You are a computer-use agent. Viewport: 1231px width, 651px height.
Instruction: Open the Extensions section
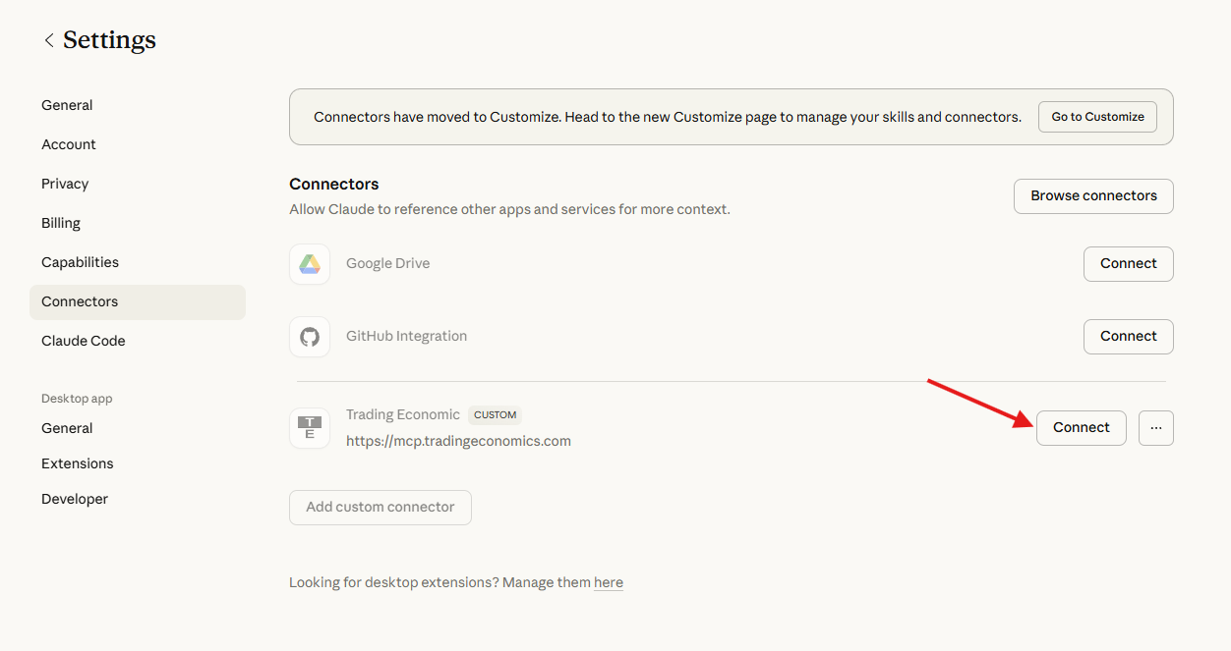[78, 463]
